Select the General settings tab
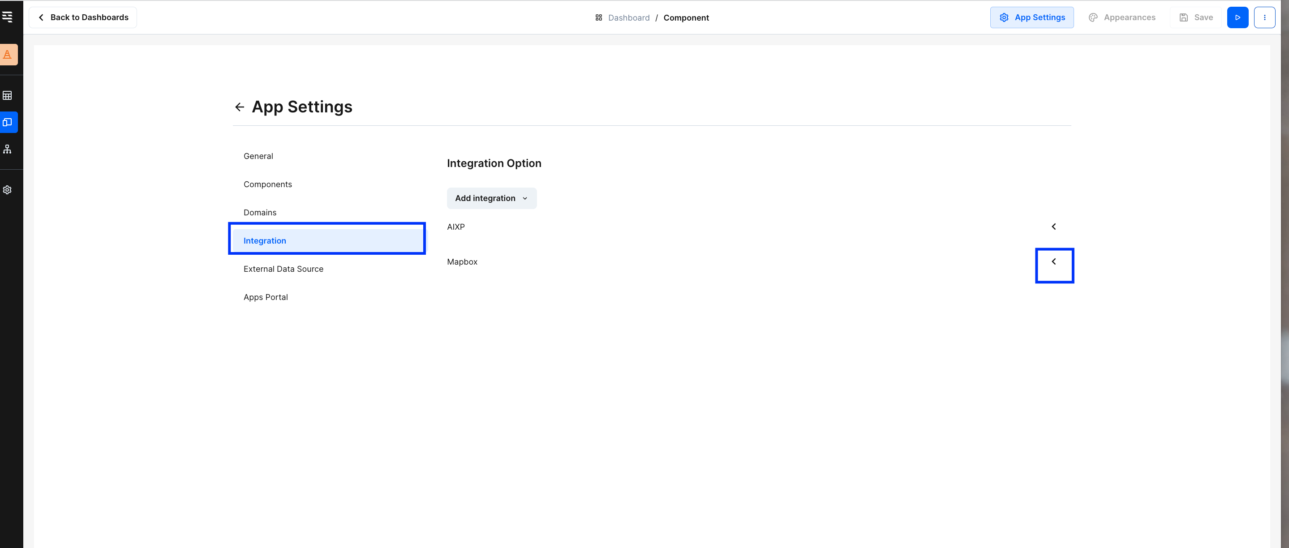Image resolution: width=1289 pixels, height=548 pixels. click(x=258, y=156)
